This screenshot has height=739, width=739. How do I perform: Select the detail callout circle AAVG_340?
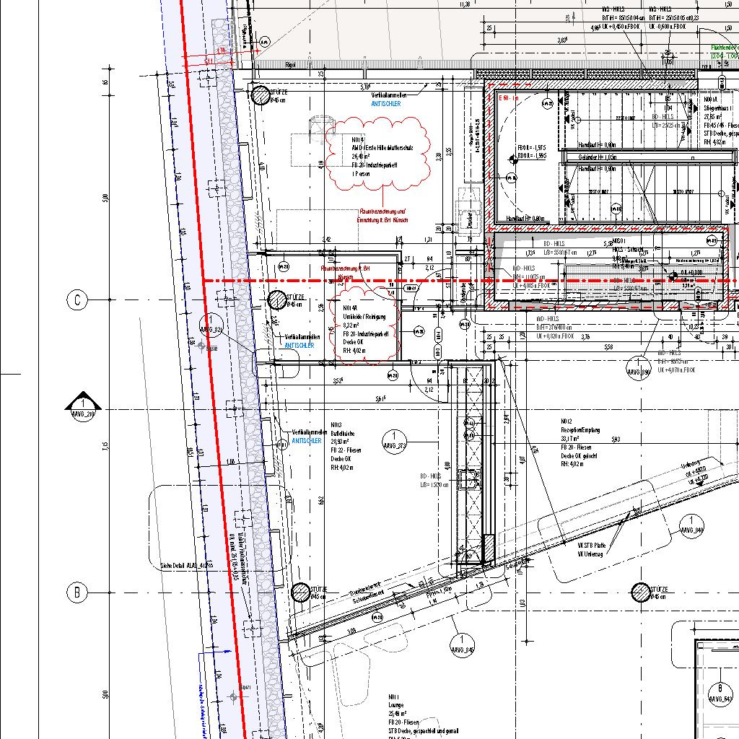[x=691, y=525]
